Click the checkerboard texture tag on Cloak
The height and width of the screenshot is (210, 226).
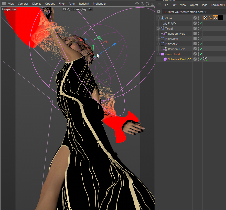[205, 18]
